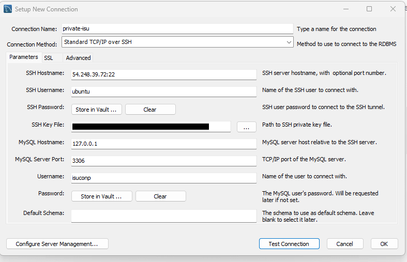Viewport: 407px width, 262px height.
Task: Click the Default Schema field
Action: pos(164,216)
